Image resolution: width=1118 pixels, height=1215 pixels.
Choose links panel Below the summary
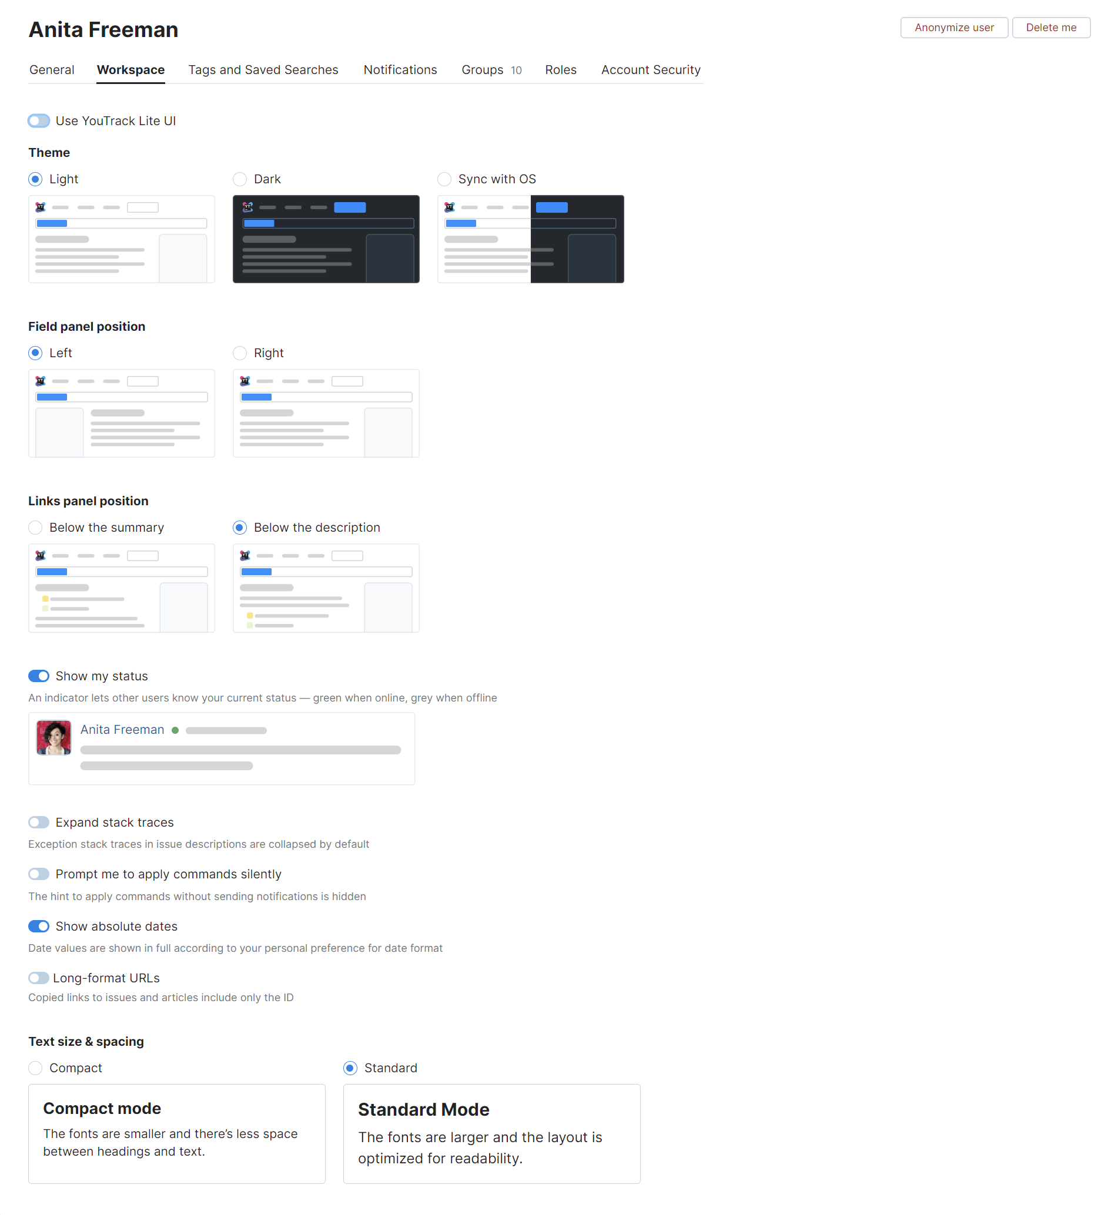pos(35,528)
